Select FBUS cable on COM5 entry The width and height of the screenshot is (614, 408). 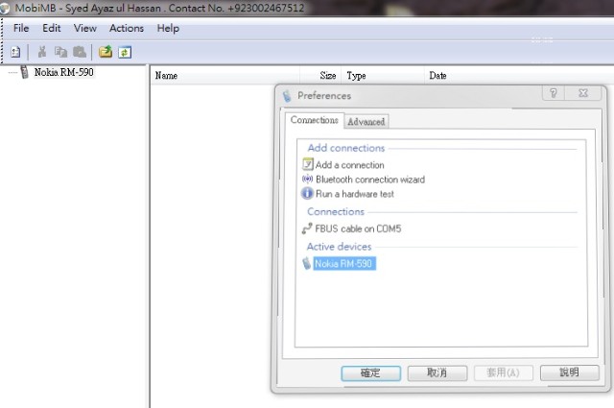pos(358,228)
